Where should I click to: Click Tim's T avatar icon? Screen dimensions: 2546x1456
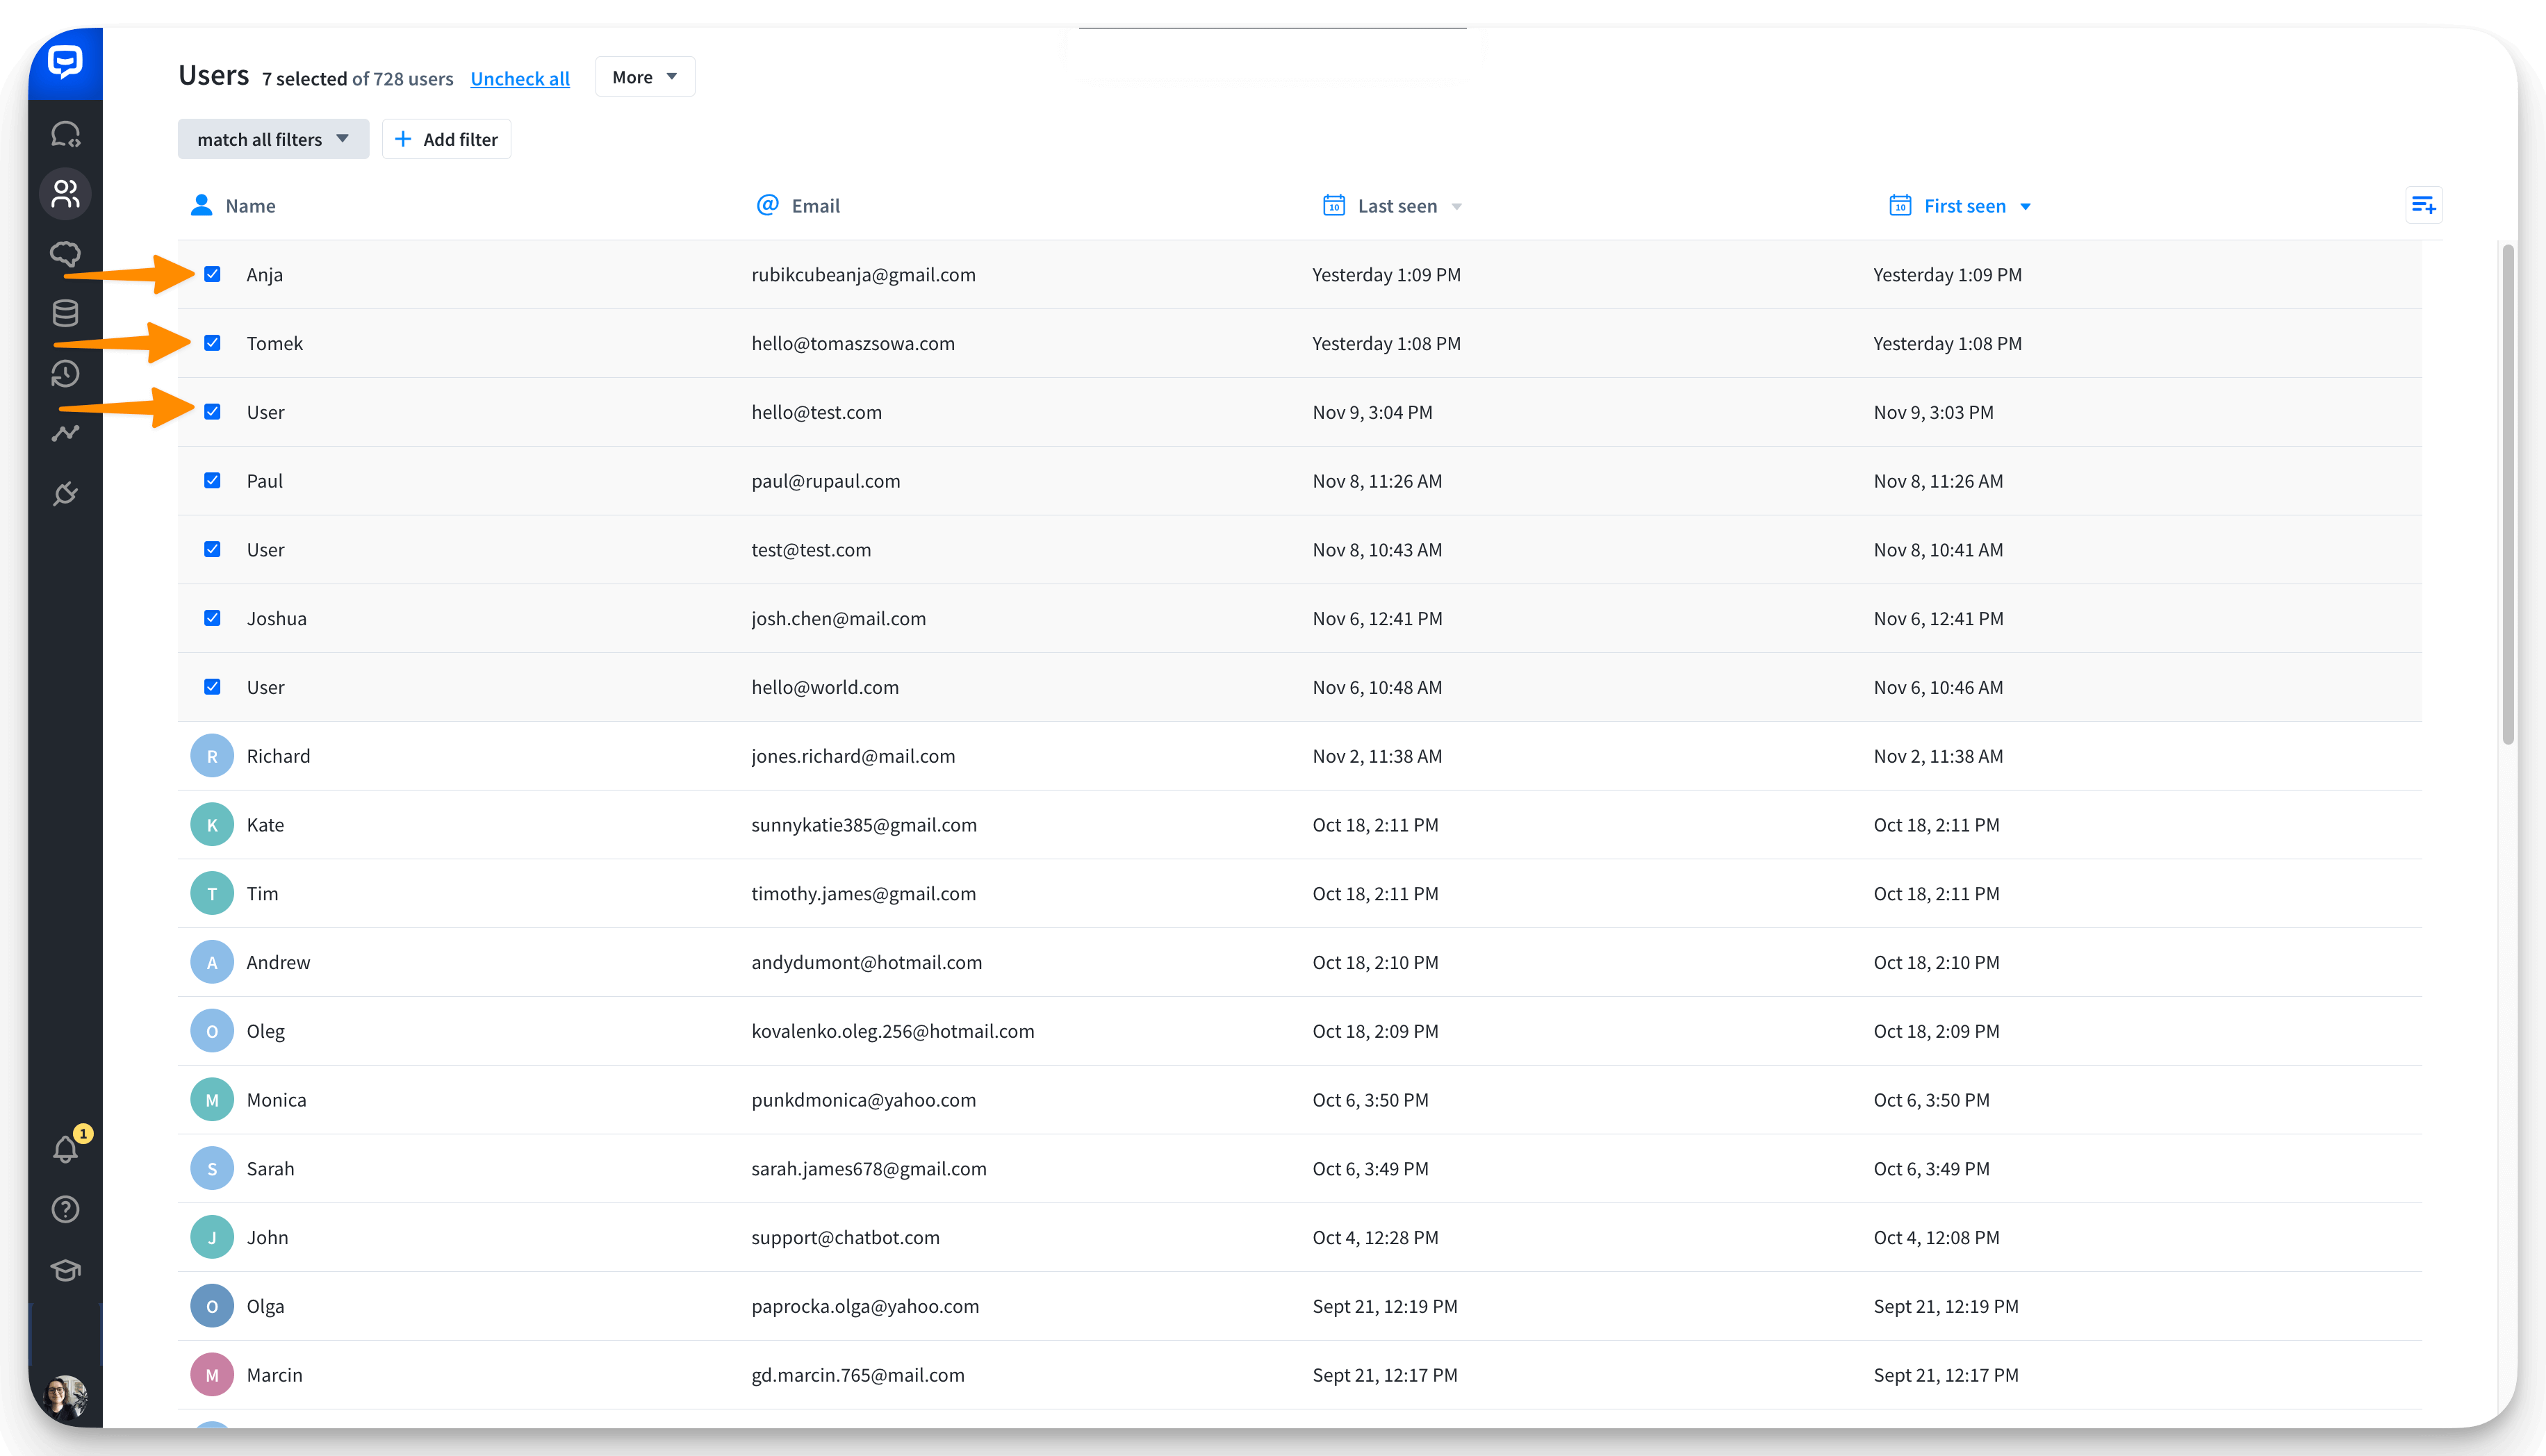click(x=212, y=894)
